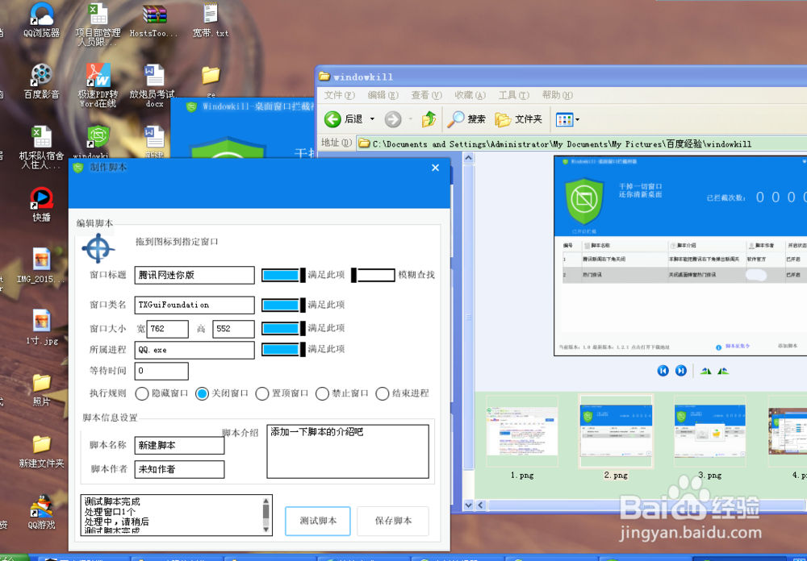
Task: Show previous image in explorer preview
Action: [x=663, y=371]
